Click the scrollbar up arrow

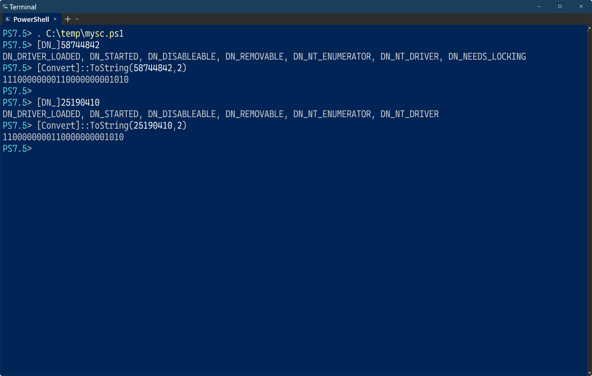click(589, 28)
